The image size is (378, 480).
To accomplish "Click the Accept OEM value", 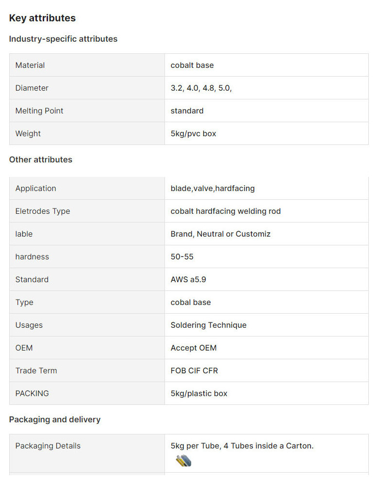I will (x=194, y=348).
